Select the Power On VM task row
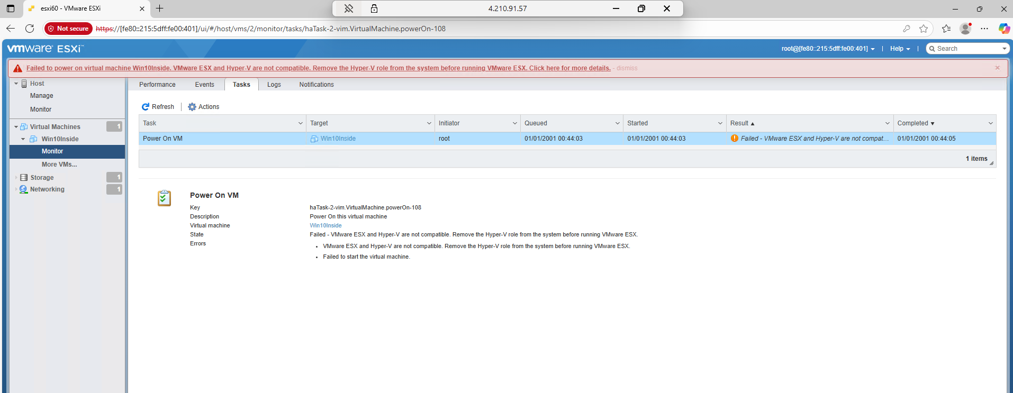1013x393 pixels. [567, 139]
